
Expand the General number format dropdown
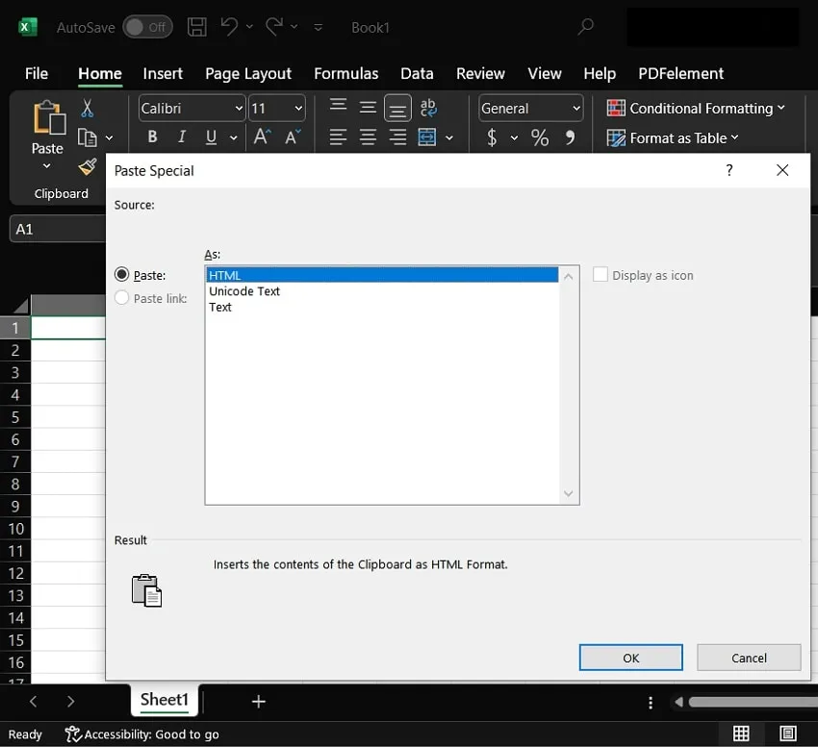click(575, 109)
